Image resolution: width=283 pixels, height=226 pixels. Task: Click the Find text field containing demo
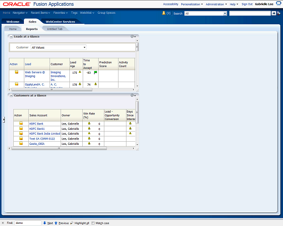[x=28, y=223]
